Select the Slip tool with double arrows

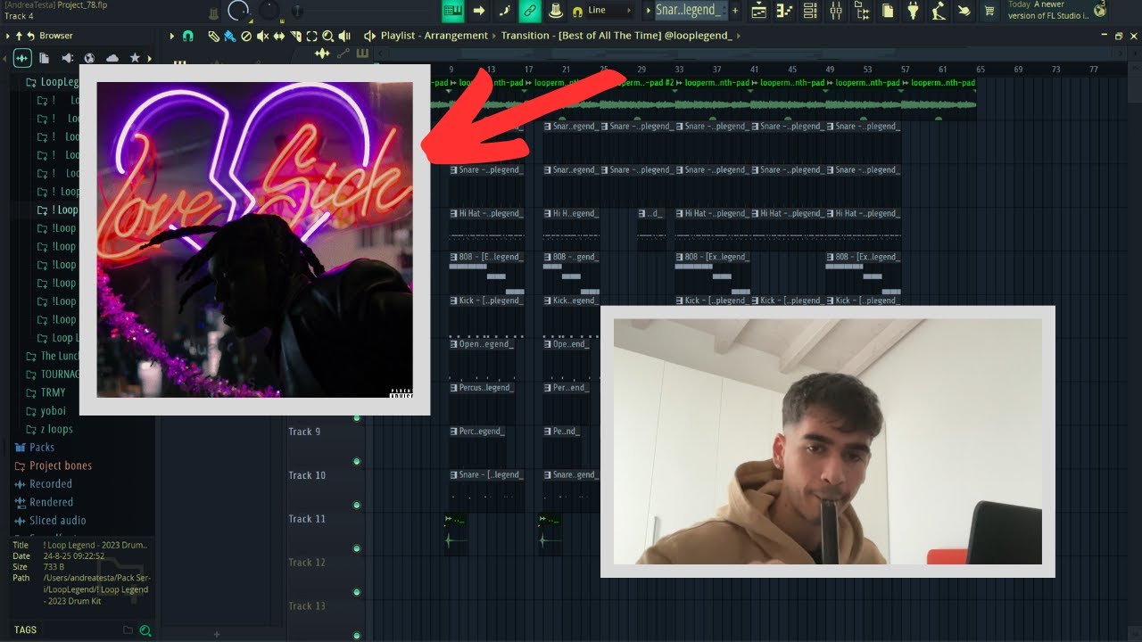pos(279,36)
